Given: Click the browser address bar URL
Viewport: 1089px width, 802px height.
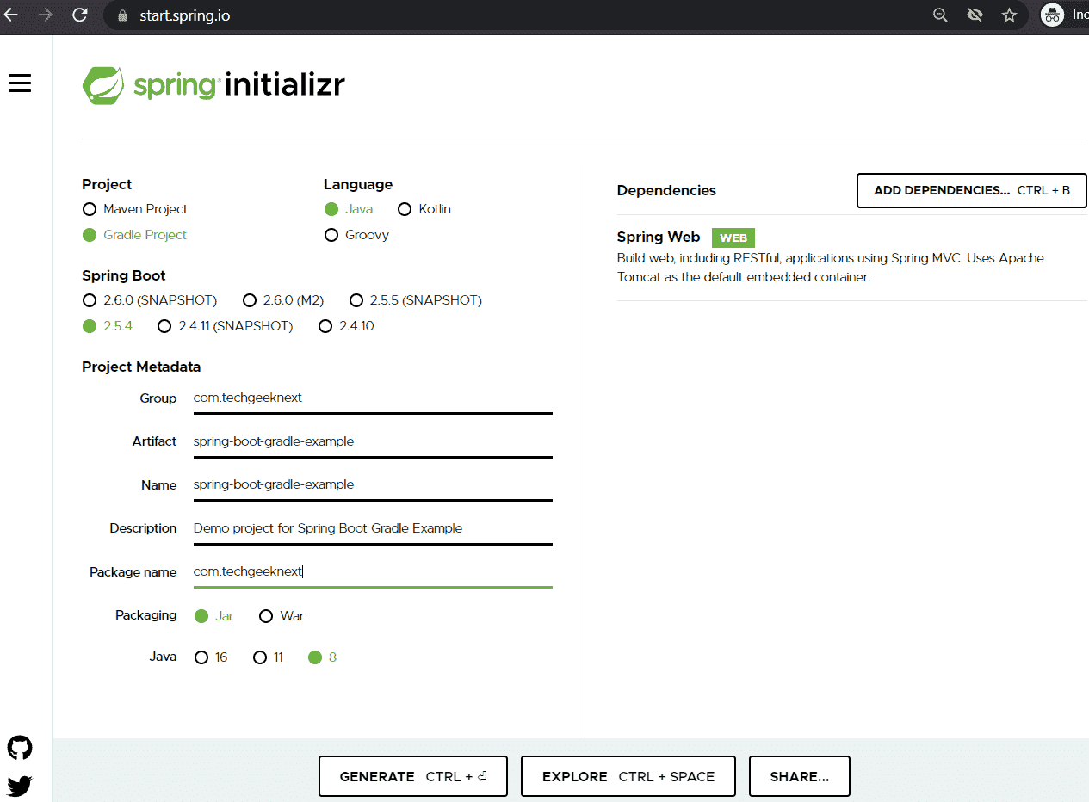Looking at the screenshot, I should 184,15.
